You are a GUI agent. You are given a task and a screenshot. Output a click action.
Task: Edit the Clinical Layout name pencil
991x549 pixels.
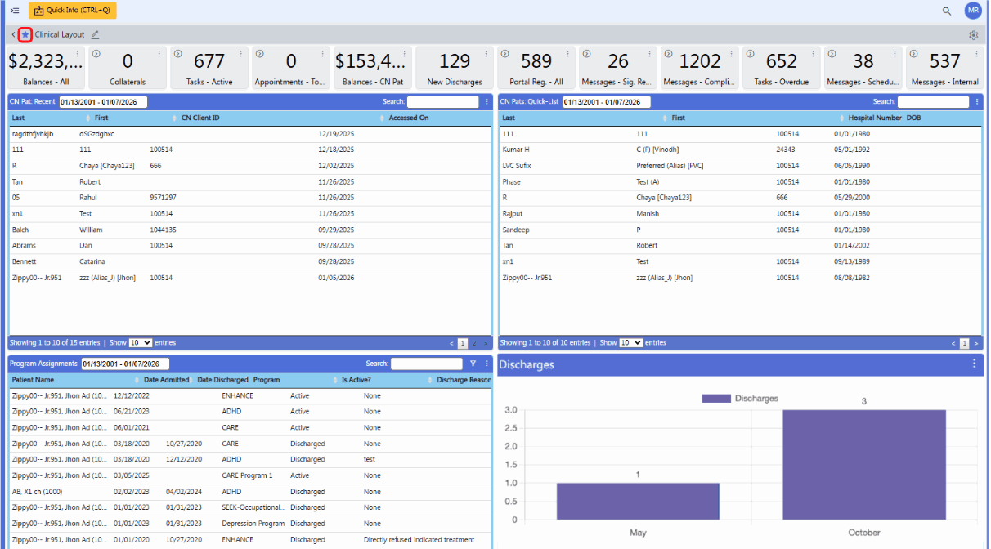(x=96, y=35)
